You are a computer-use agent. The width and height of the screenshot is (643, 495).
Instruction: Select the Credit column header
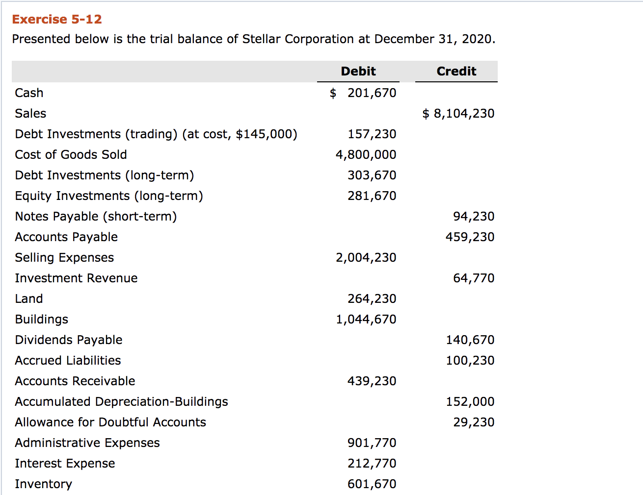455,71
